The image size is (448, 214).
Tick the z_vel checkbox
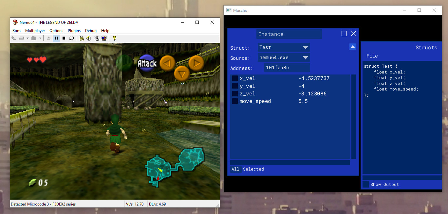pyautogui.click(x=235, y=94)
